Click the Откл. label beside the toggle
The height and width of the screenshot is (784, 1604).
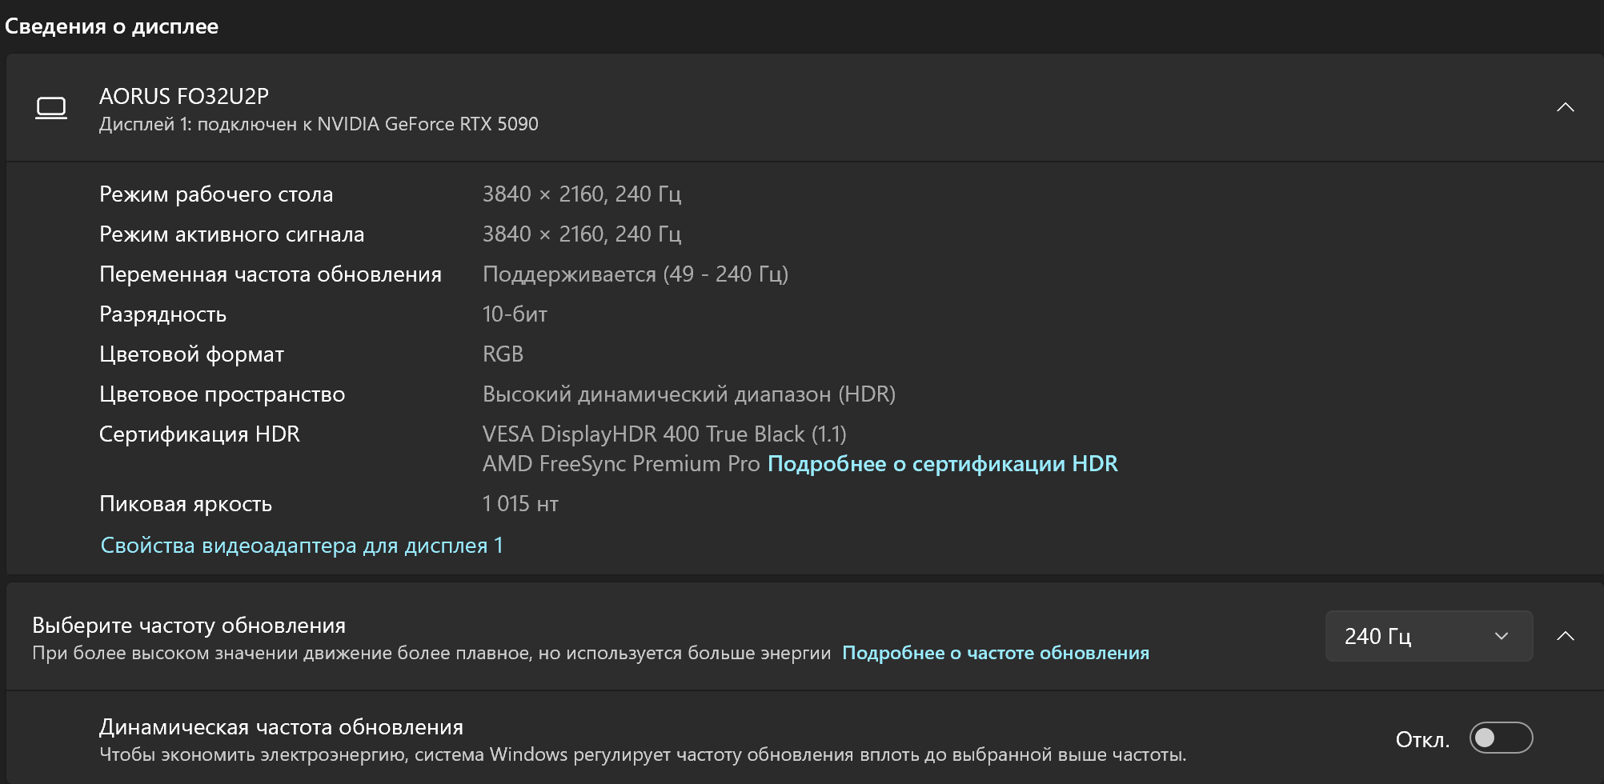coord(1422,739)
